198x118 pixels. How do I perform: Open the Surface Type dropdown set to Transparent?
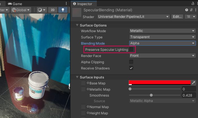coord(162,37)
